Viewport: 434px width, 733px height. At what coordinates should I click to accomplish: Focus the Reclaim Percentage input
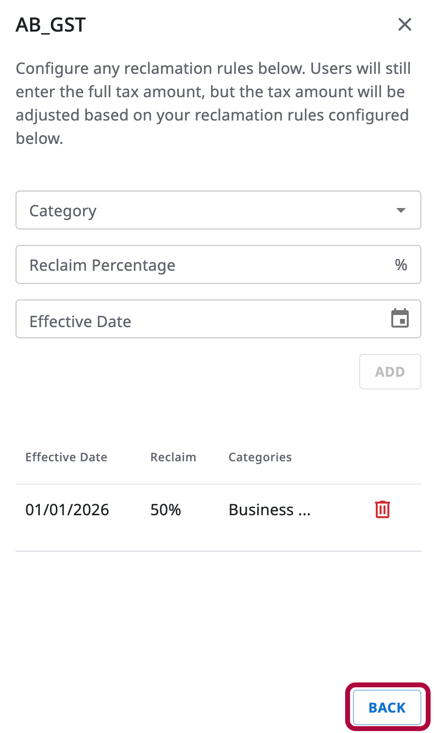(x=204, y=265)
